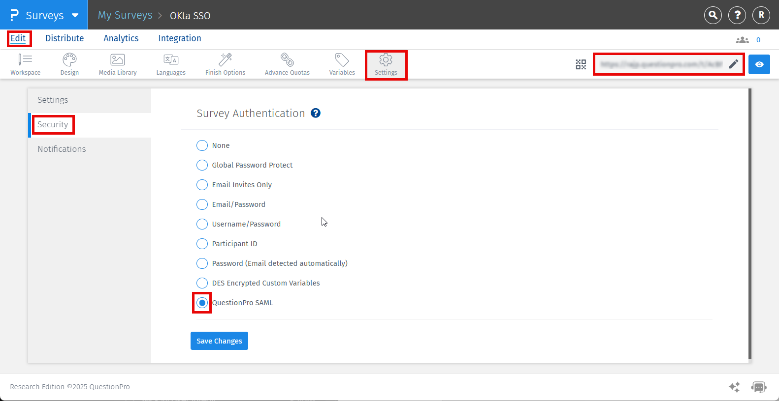Open the chat support icon
Image resolution: width=779 pixels, height=401 pixels.
[759, 387]
